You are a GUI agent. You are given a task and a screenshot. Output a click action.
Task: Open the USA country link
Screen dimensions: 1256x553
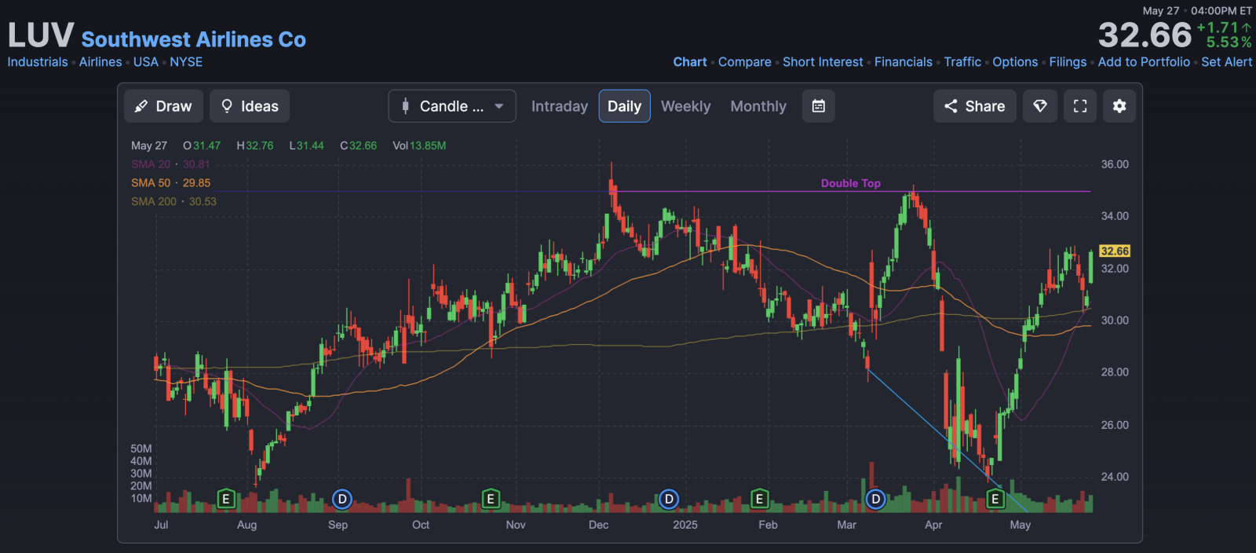(146, 62)
